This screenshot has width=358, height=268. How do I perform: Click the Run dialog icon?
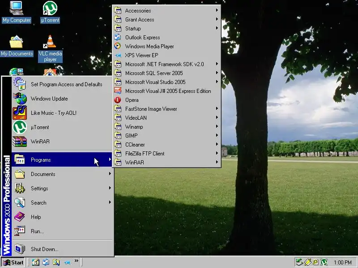click(x=20, y=231)
